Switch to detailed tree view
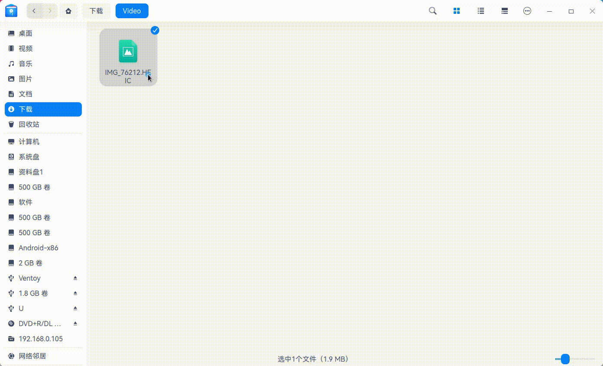Image resolution: width=603 pixels, height=366 pixels. (x=504, y=11)
